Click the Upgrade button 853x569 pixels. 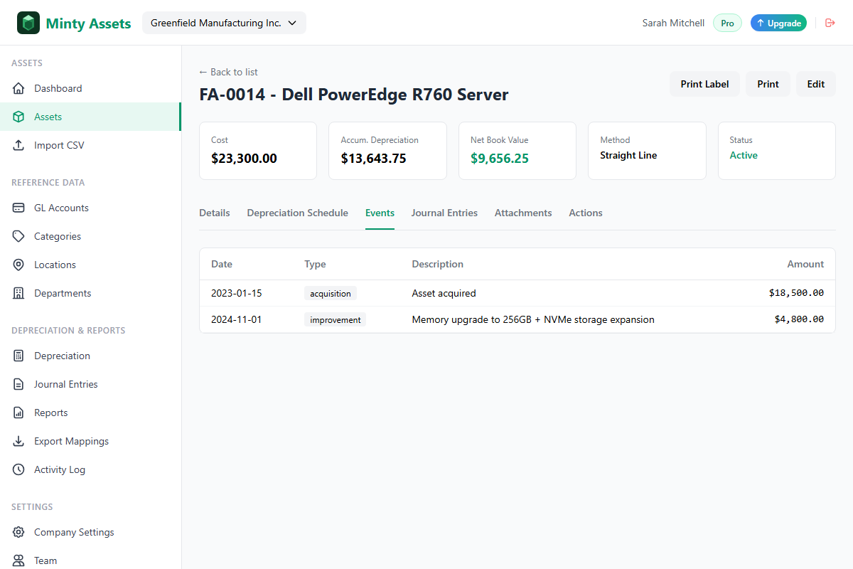coord(778,23)
